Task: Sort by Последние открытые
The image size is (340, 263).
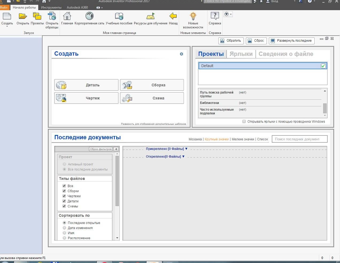Action: click(x=64, y=223)
